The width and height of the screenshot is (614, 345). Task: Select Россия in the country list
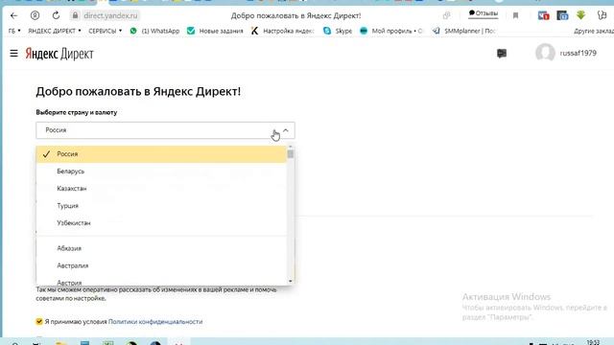pos(161,154)
